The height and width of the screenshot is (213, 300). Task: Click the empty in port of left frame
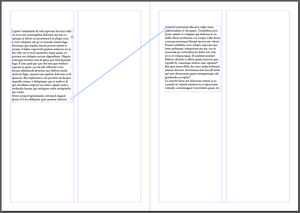(12, 33)
